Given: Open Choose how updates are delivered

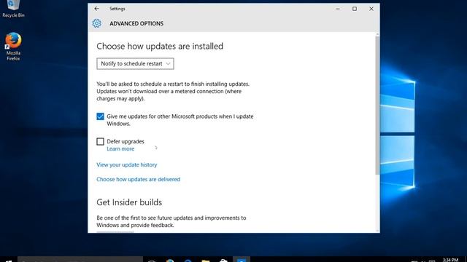Looking at the screenshot, I should (x=138, y=180).
